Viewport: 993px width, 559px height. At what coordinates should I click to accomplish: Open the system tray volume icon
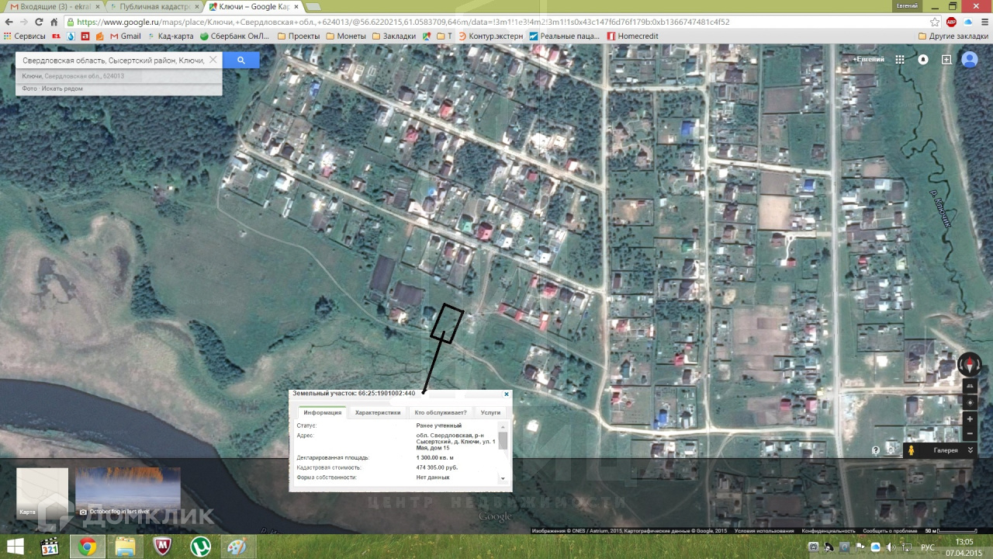pyautogui.click(x=890, y=547)
